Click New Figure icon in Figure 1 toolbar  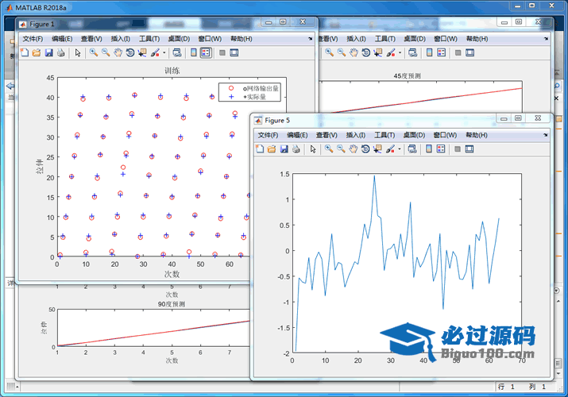tap(24, 53)
